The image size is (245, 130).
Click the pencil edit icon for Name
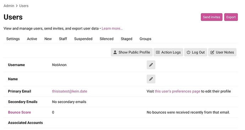(x=151, y=79)
